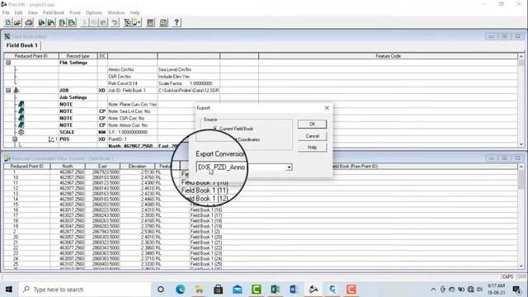This screenshot has height=297, width=528.
Task: Click the 'Atmos Crn:No' settings entry
Action: [121, 69]
